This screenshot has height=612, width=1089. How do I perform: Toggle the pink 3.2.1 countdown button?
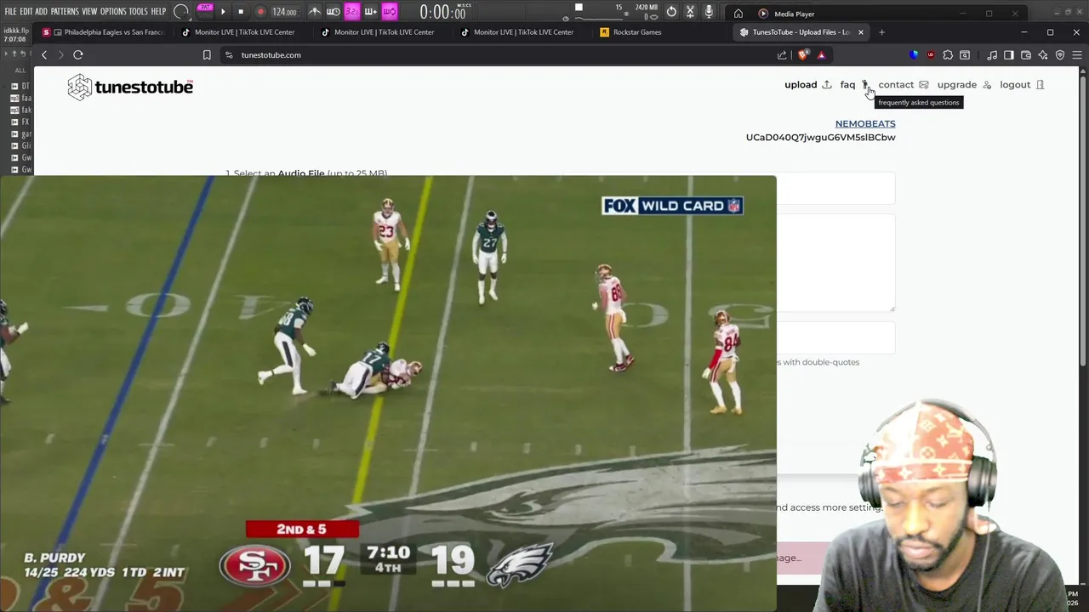coord(351,12)
